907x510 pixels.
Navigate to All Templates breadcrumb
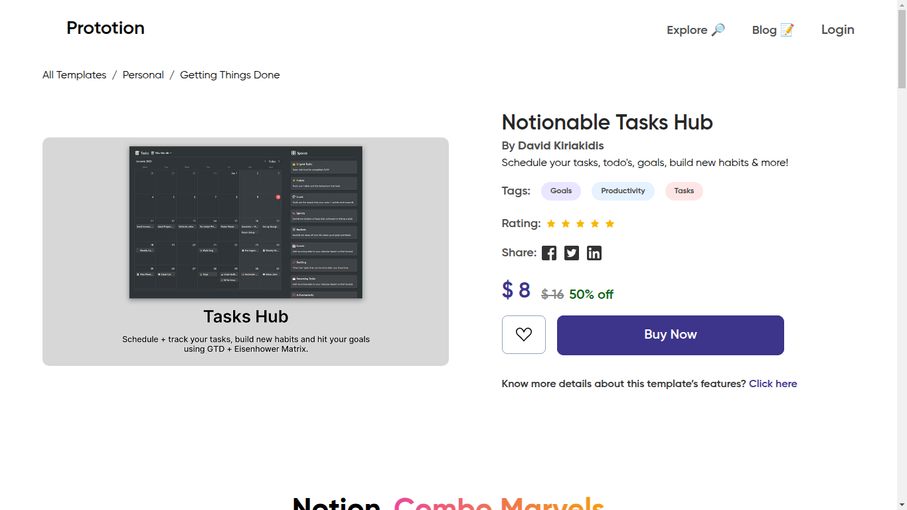click(74, 75)
